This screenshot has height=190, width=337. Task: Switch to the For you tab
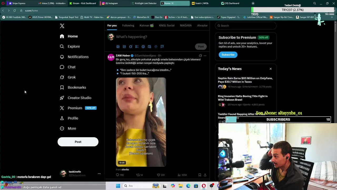click(112, 26)
